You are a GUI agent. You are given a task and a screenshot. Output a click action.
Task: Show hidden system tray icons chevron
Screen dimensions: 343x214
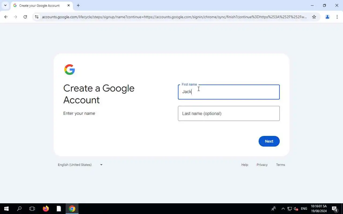pos(283,209)
